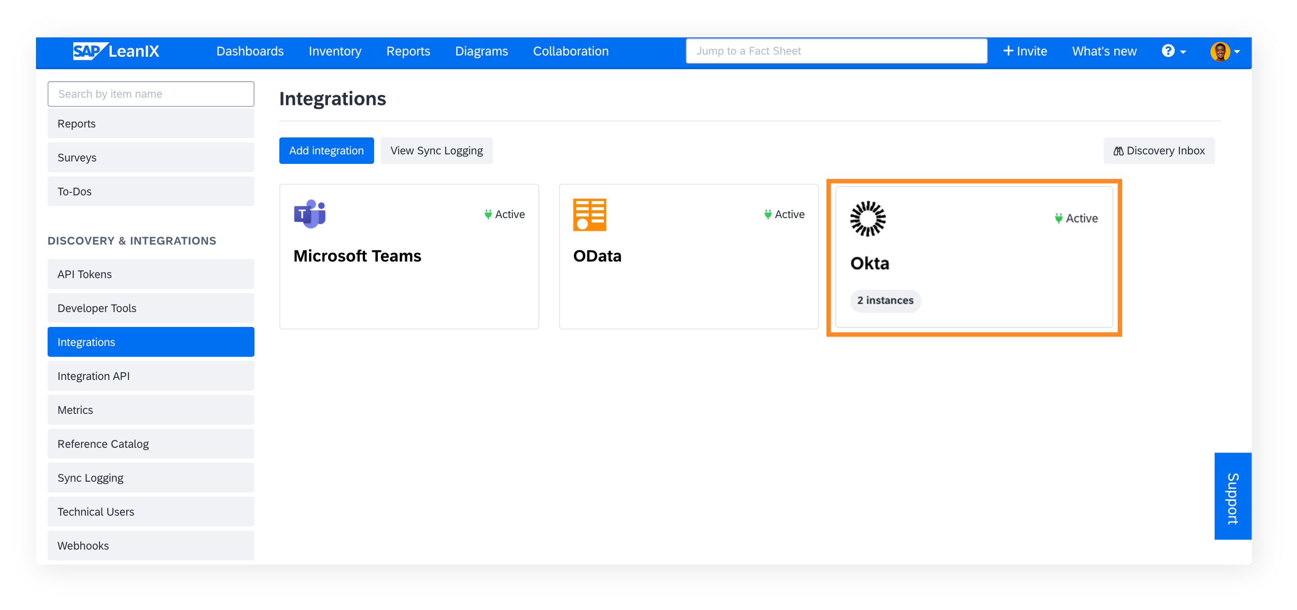Select Reports in the sidebar
1297x610 pixels.
pos(150,124)
